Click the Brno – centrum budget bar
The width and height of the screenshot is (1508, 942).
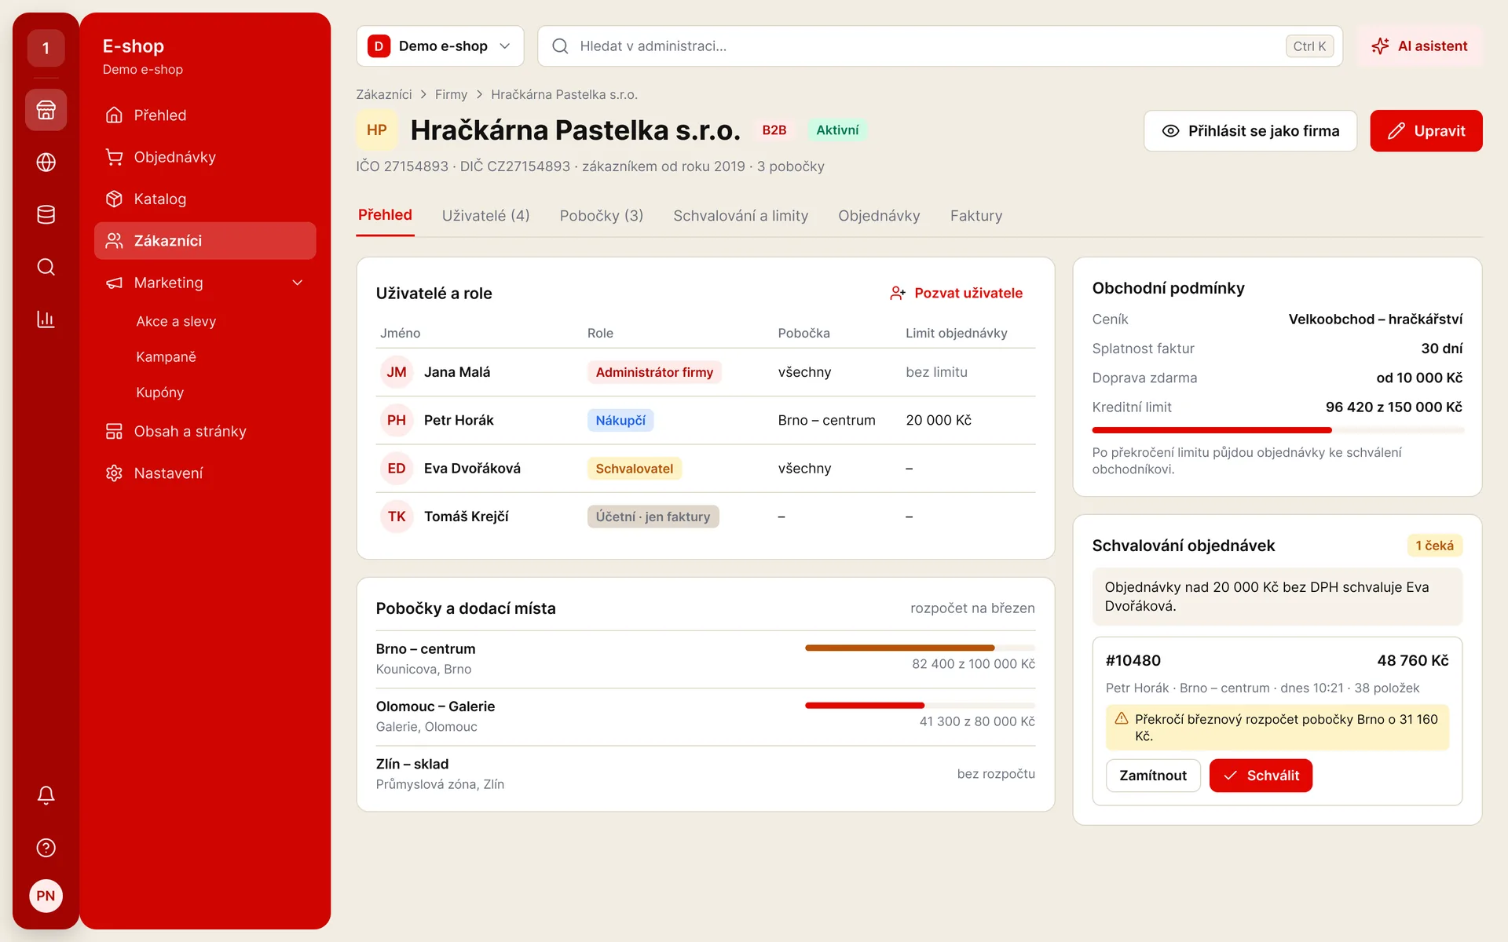pyautogui.click(x=920, y=648)
